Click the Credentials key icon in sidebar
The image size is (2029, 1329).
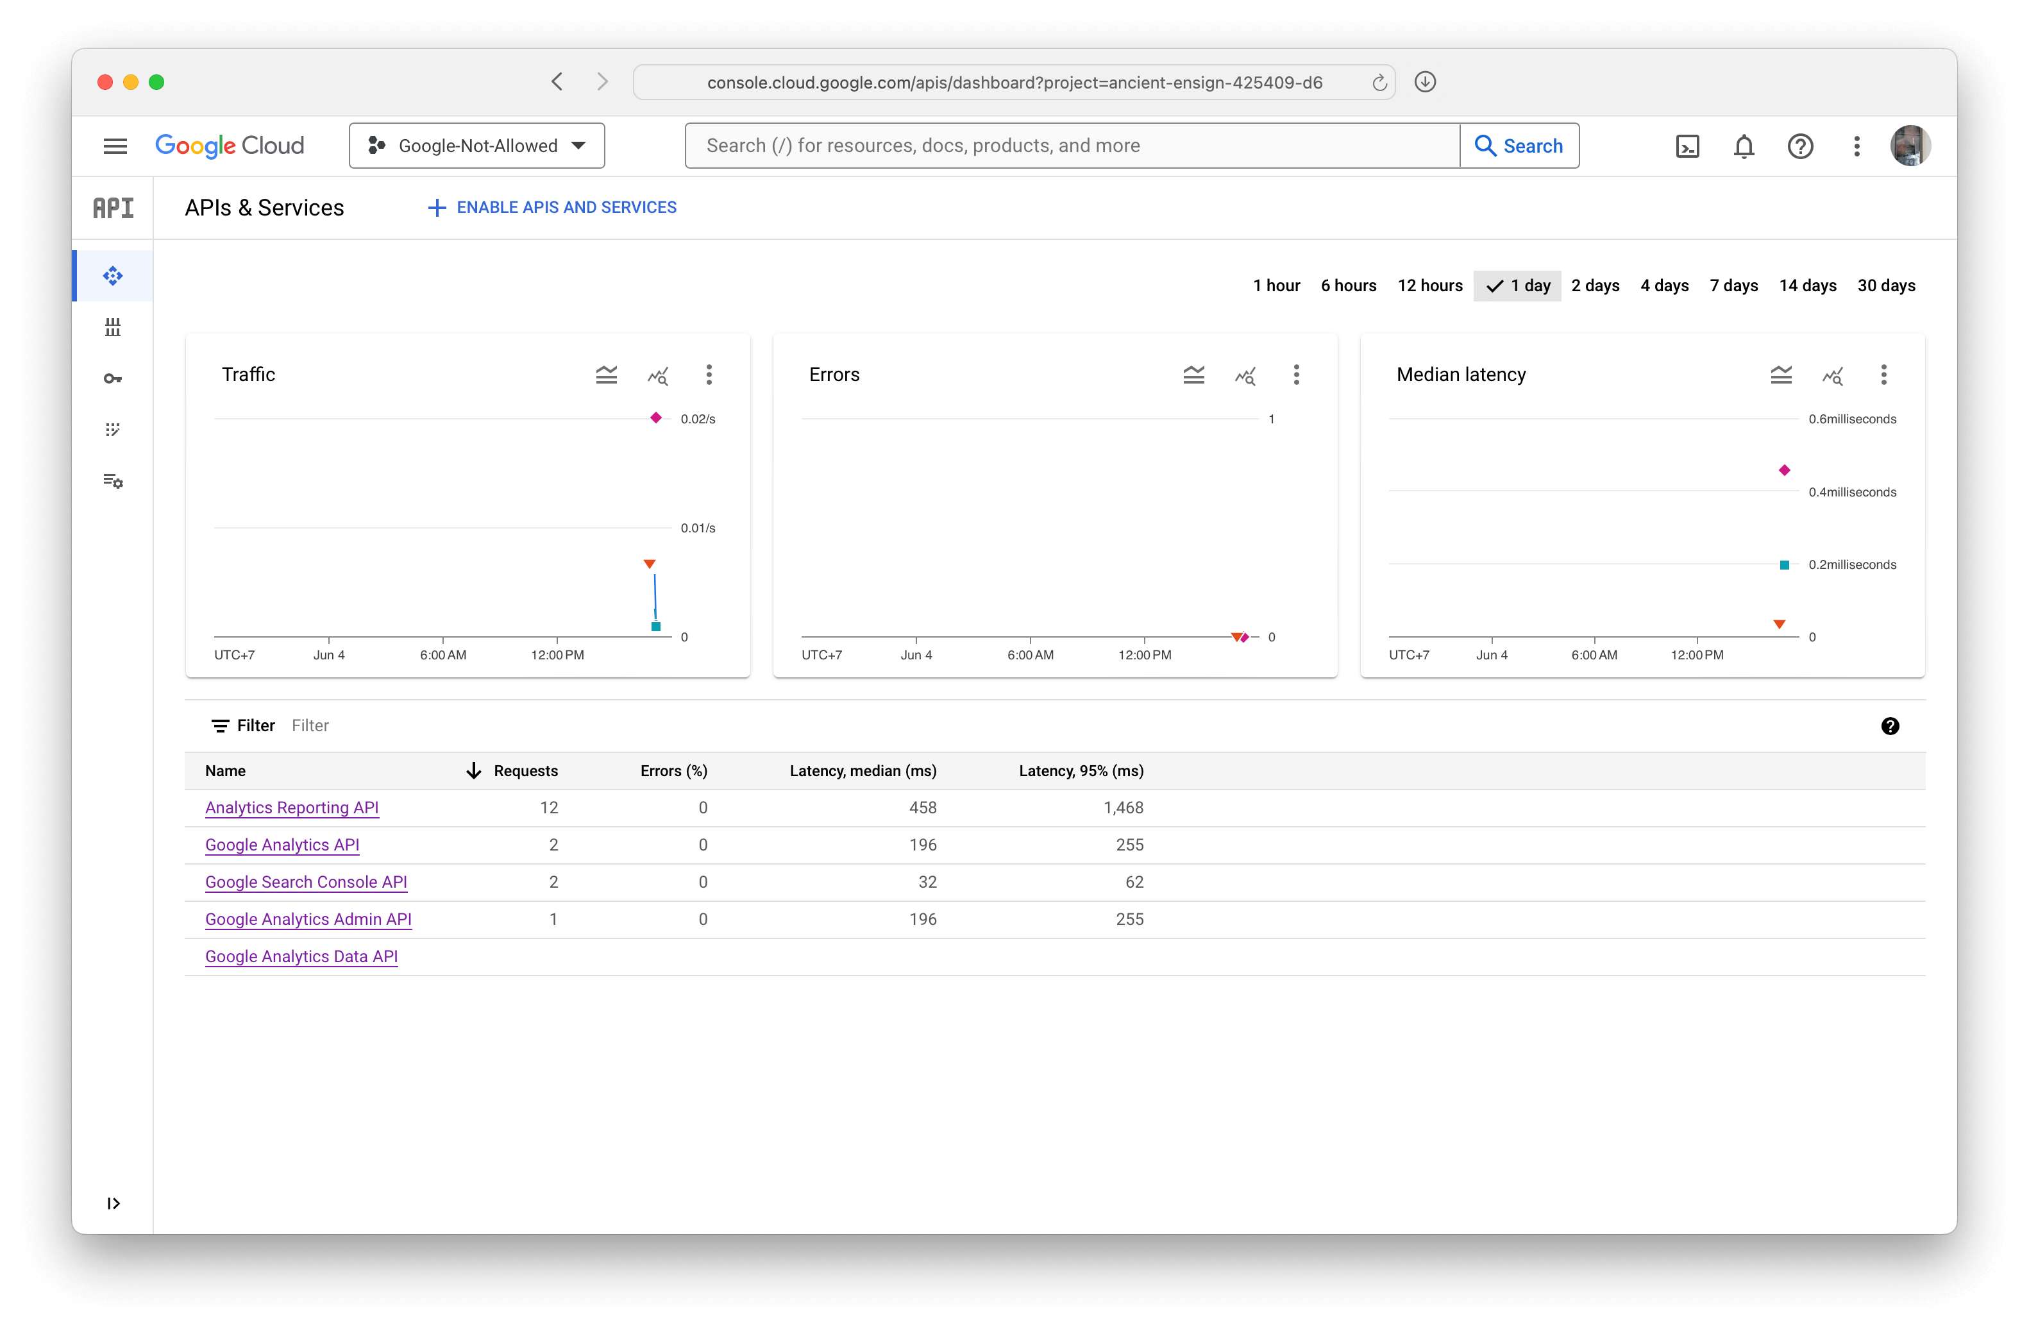pos(112,378)
